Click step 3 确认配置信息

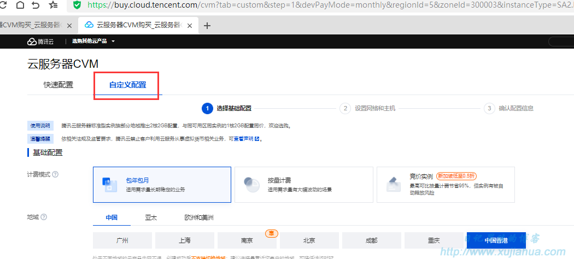pyautogui.click(x=508, y=108)
